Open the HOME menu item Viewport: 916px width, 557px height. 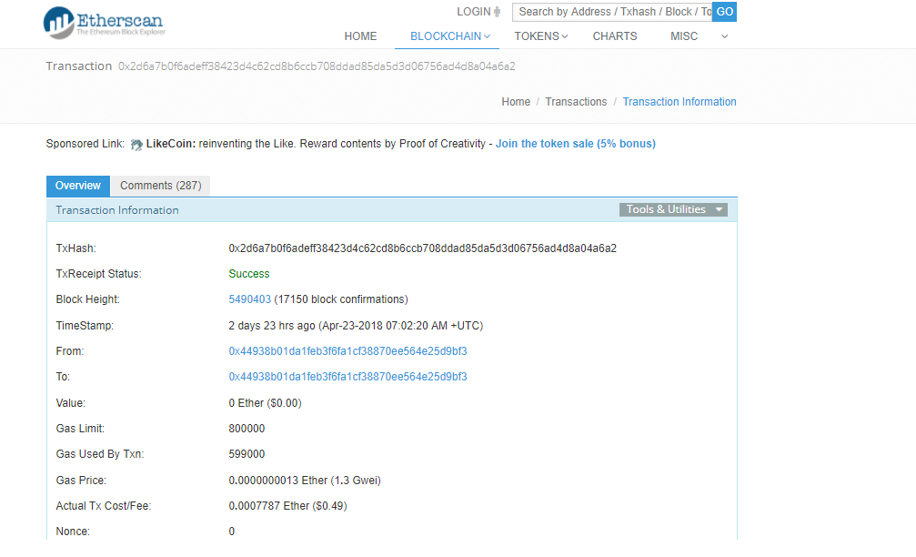pos(360,36)
